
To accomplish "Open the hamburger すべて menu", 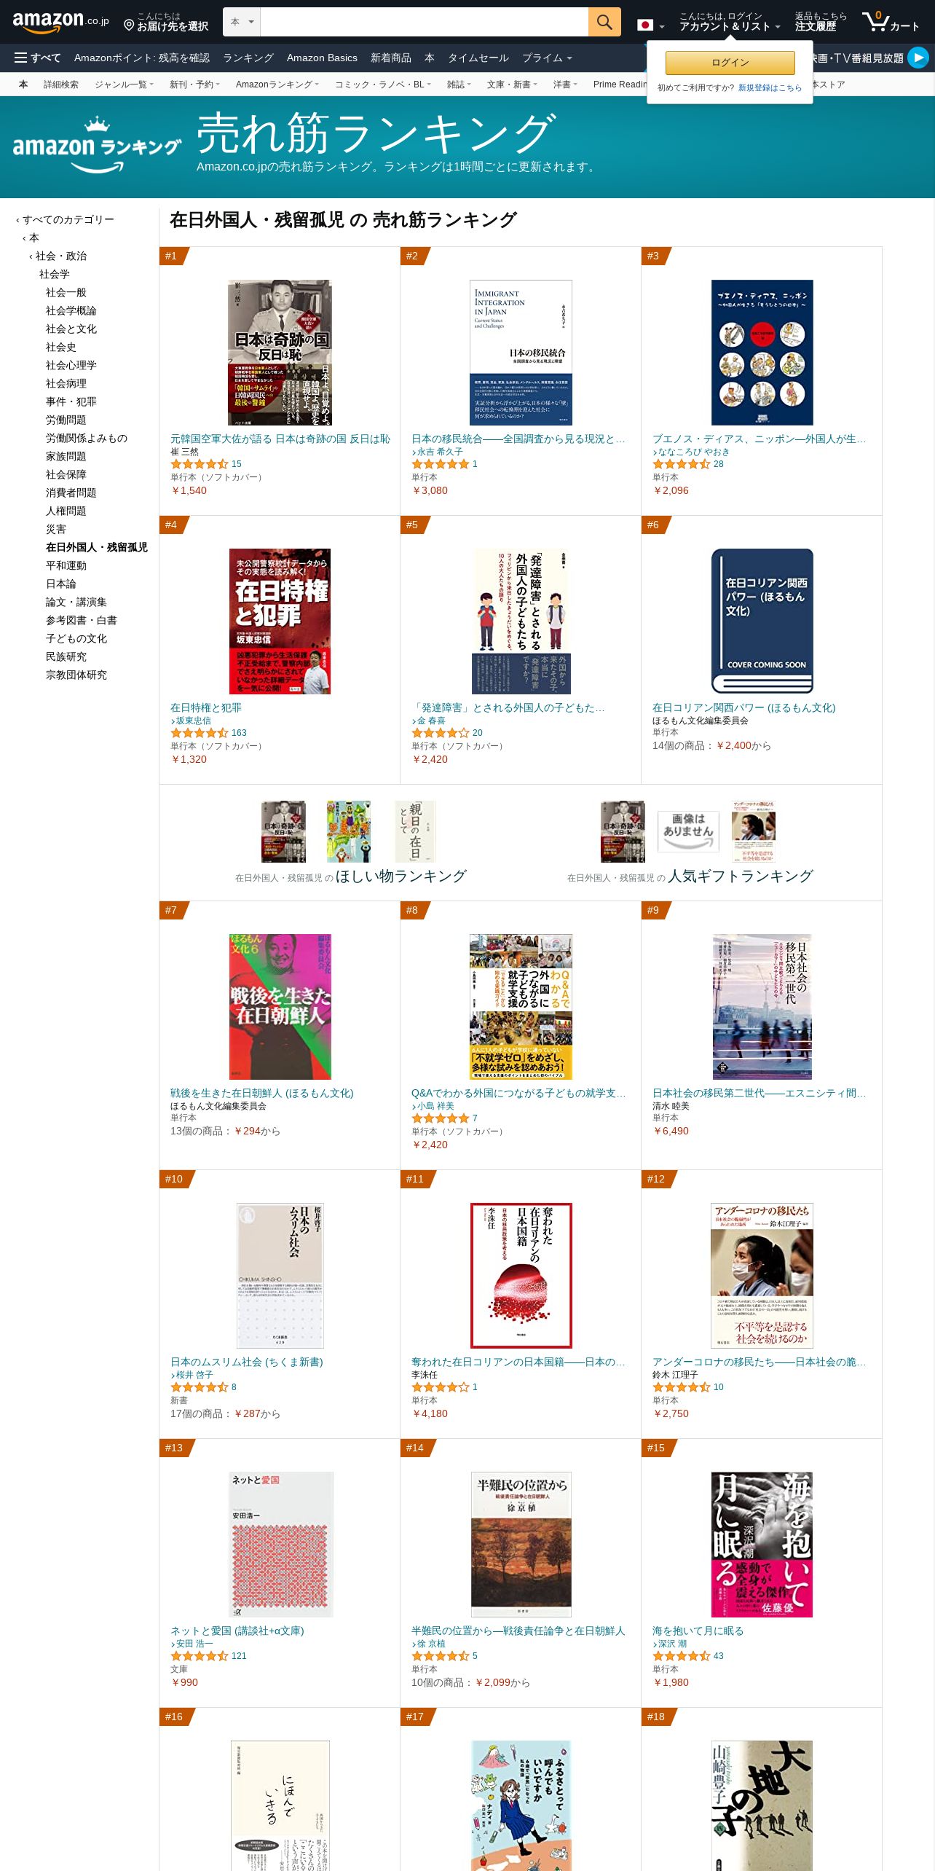I will click(x=38, y=58).
